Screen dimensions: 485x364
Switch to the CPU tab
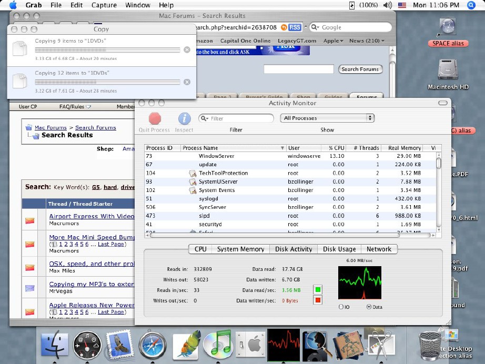point(200,249)
